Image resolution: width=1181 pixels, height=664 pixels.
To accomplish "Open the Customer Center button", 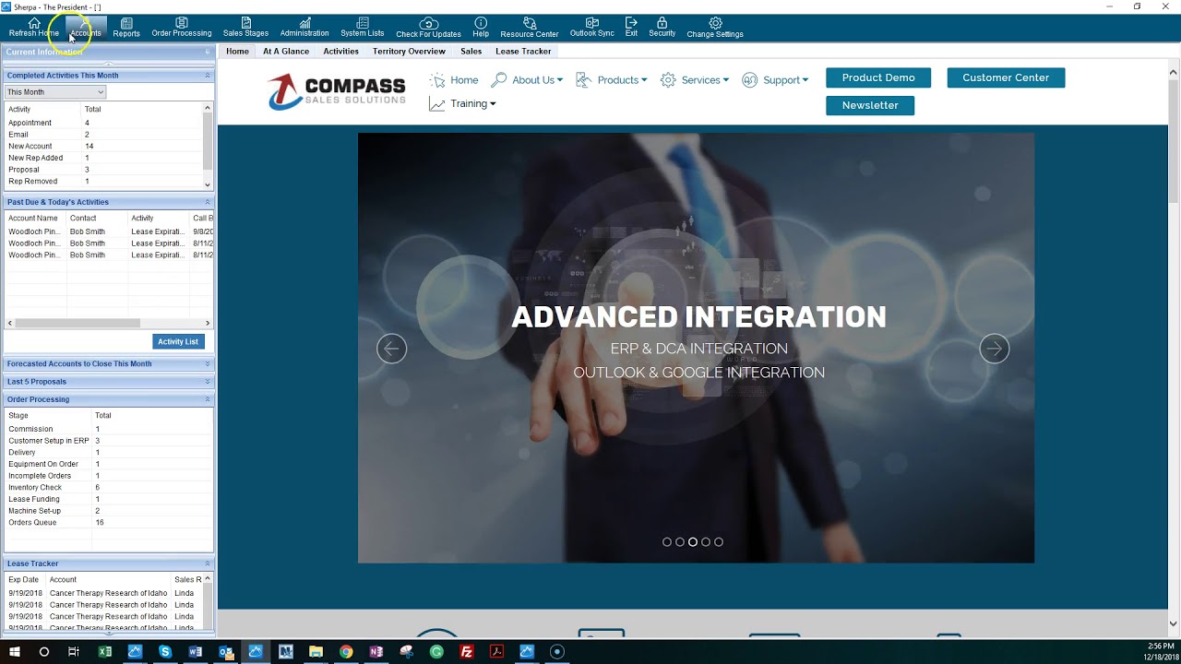I will 1006,78.
